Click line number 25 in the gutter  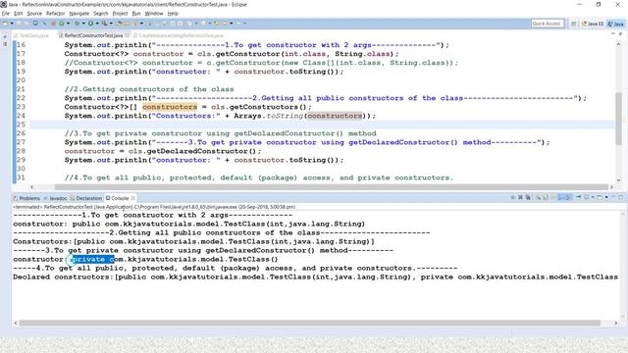point(21,125)
